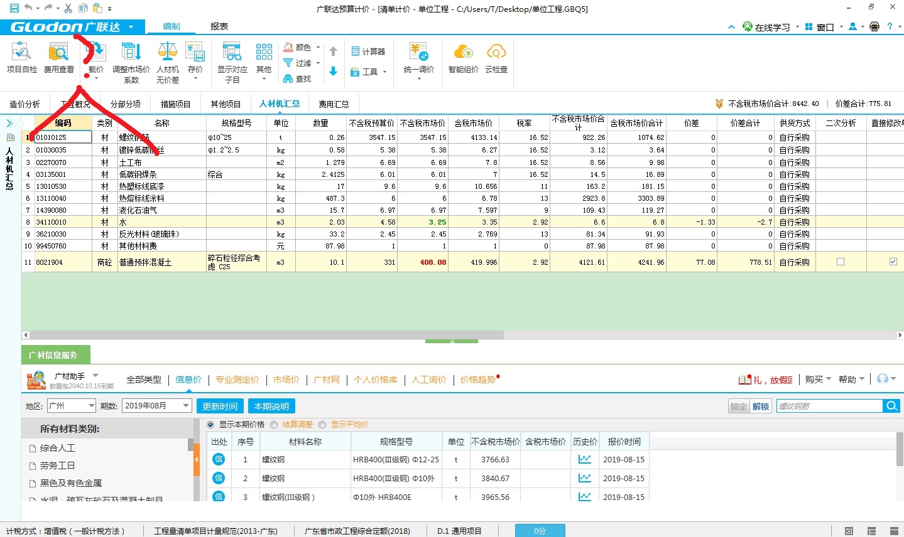Click magnifier search button in 广材 search box
The image size is (904, 537).
(891, 406)
